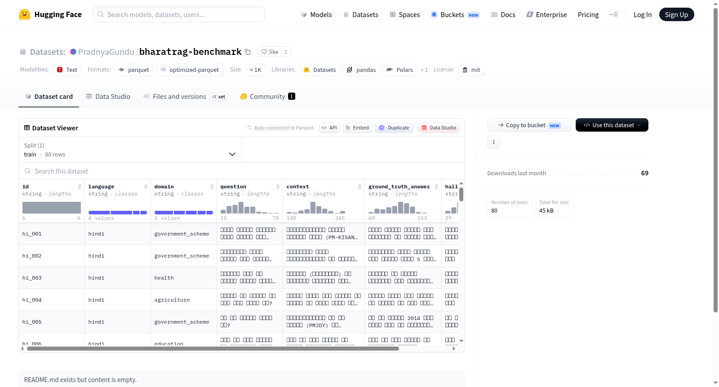Sort the id column
The width and height of the screenshot is (719, 387).
pyautogui.click(x=80, y=187)
